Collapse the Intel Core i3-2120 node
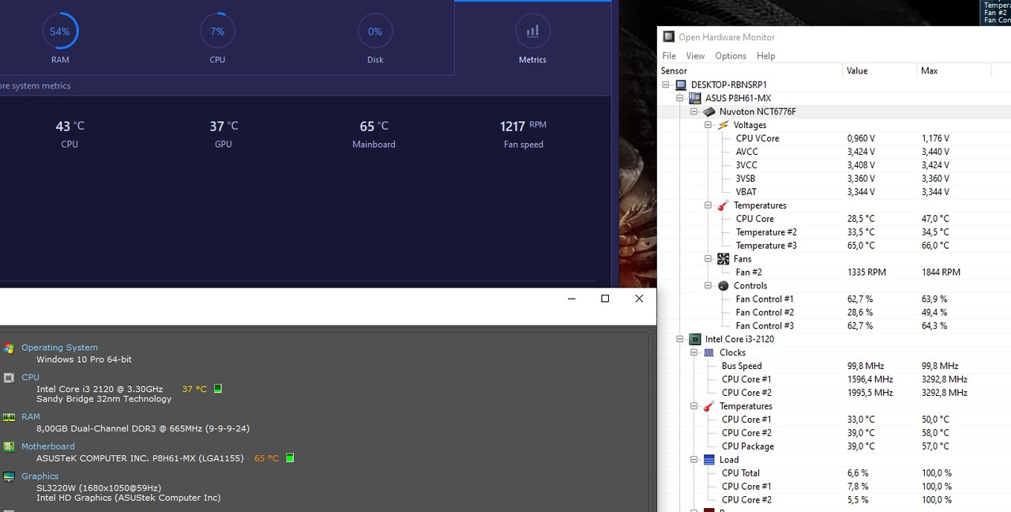The width and height of the screenshot is (1011, 512). click(x=680, y=339)
